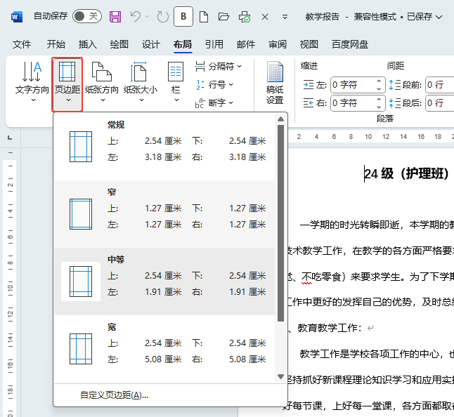Switch to the 视图 tab

309,44
